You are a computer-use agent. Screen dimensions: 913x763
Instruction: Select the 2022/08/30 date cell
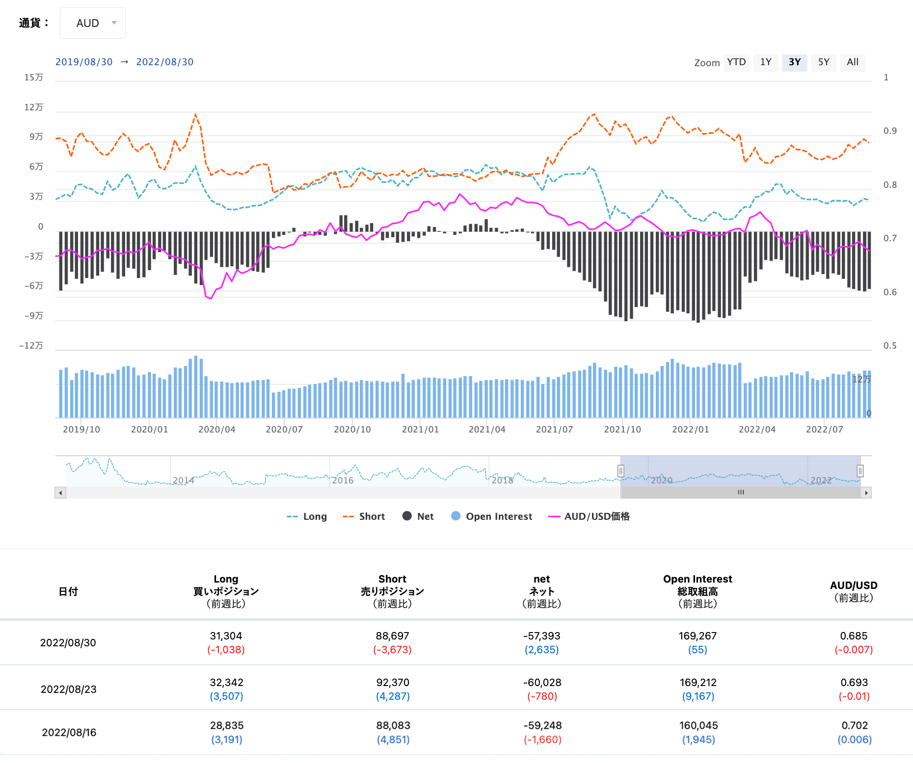(x=68, y=643)
